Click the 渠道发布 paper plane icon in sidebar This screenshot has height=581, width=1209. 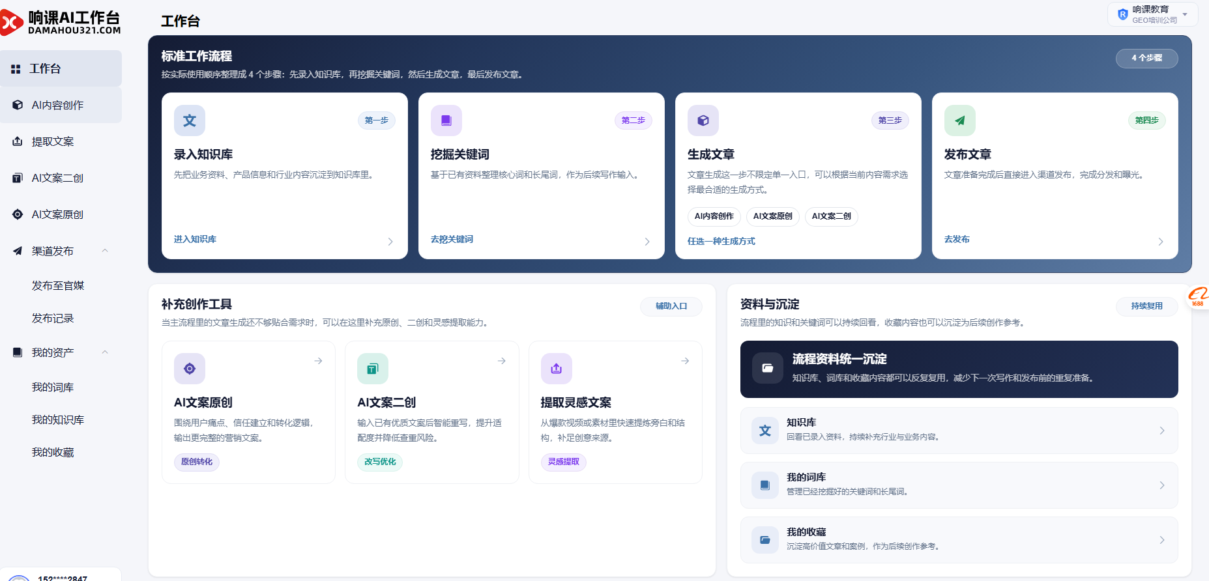coord(18,251)
